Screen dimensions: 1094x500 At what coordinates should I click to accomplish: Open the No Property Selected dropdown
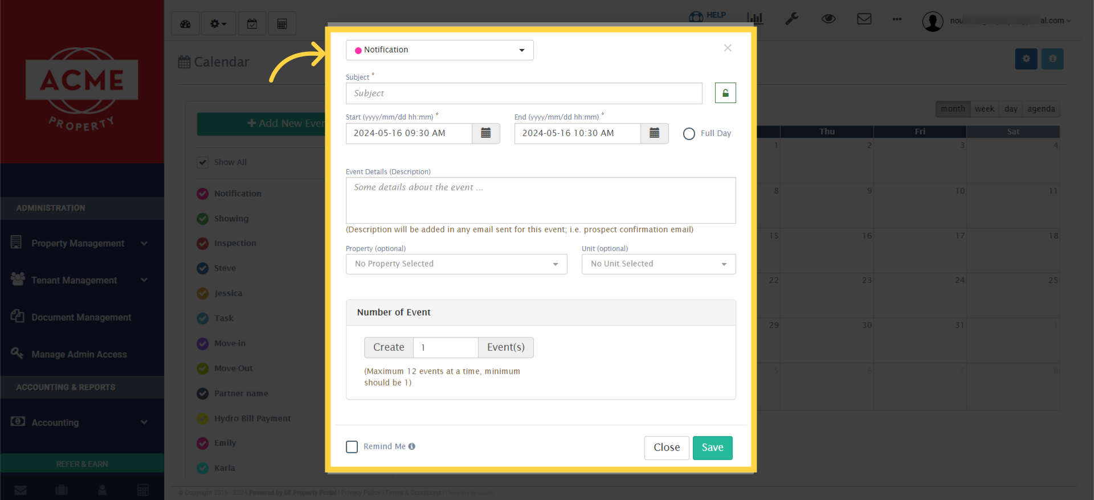tap(456, 264)
